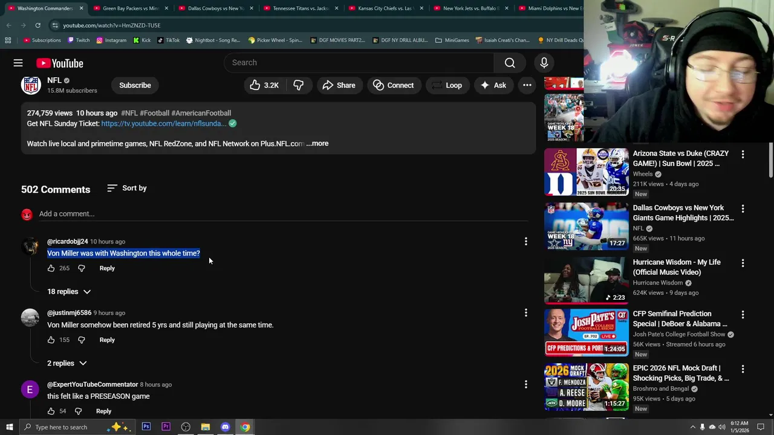Open Premiere Pro from the taskbar
The width and height of the screenshot is (774, 435).
click(x=166, y=427)
